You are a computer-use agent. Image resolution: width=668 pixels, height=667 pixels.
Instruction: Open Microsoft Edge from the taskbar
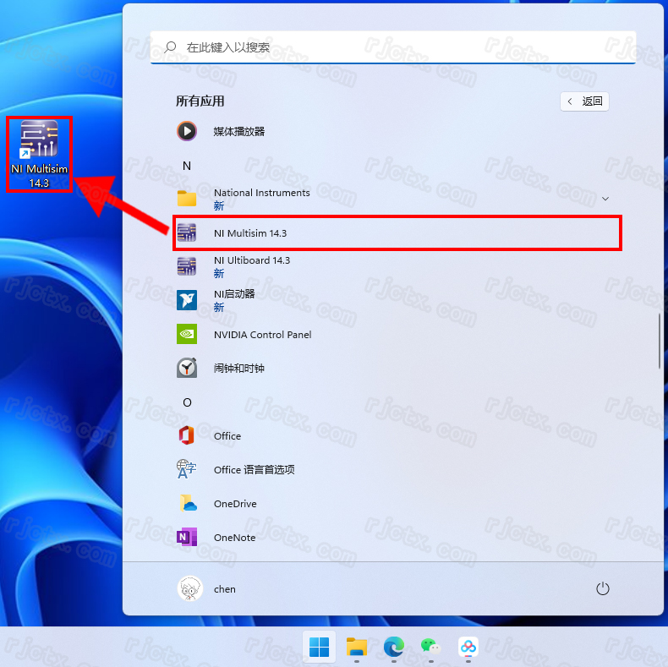pyautogui.click(x=393, y=648)
